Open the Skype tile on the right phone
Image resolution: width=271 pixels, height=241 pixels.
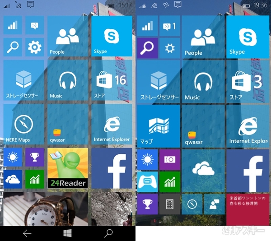pyautogui.click(x=248, y=37)
